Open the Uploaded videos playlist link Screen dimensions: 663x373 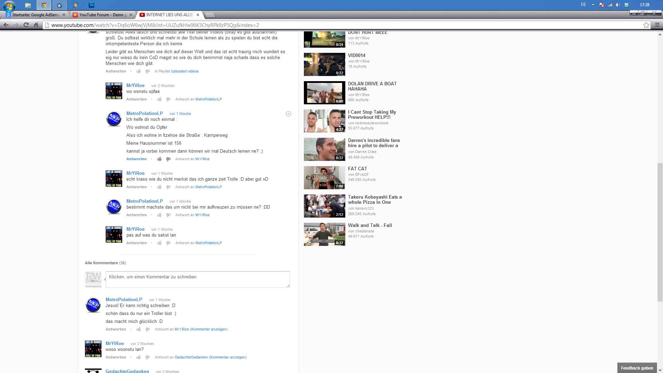[184, 71]
